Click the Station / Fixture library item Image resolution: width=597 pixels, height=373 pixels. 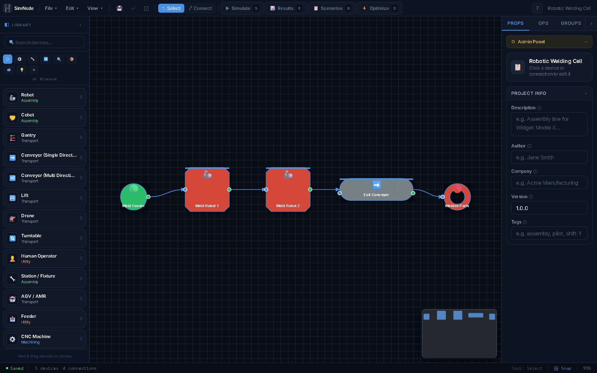point(44,279)
